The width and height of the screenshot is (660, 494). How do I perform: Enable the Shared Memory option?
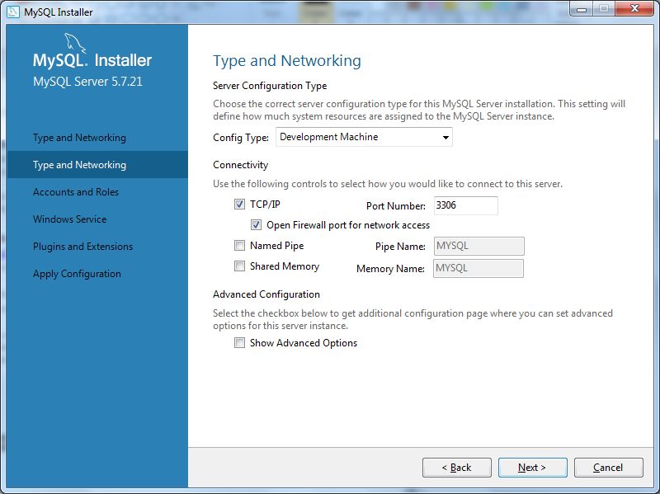[240, 266]
